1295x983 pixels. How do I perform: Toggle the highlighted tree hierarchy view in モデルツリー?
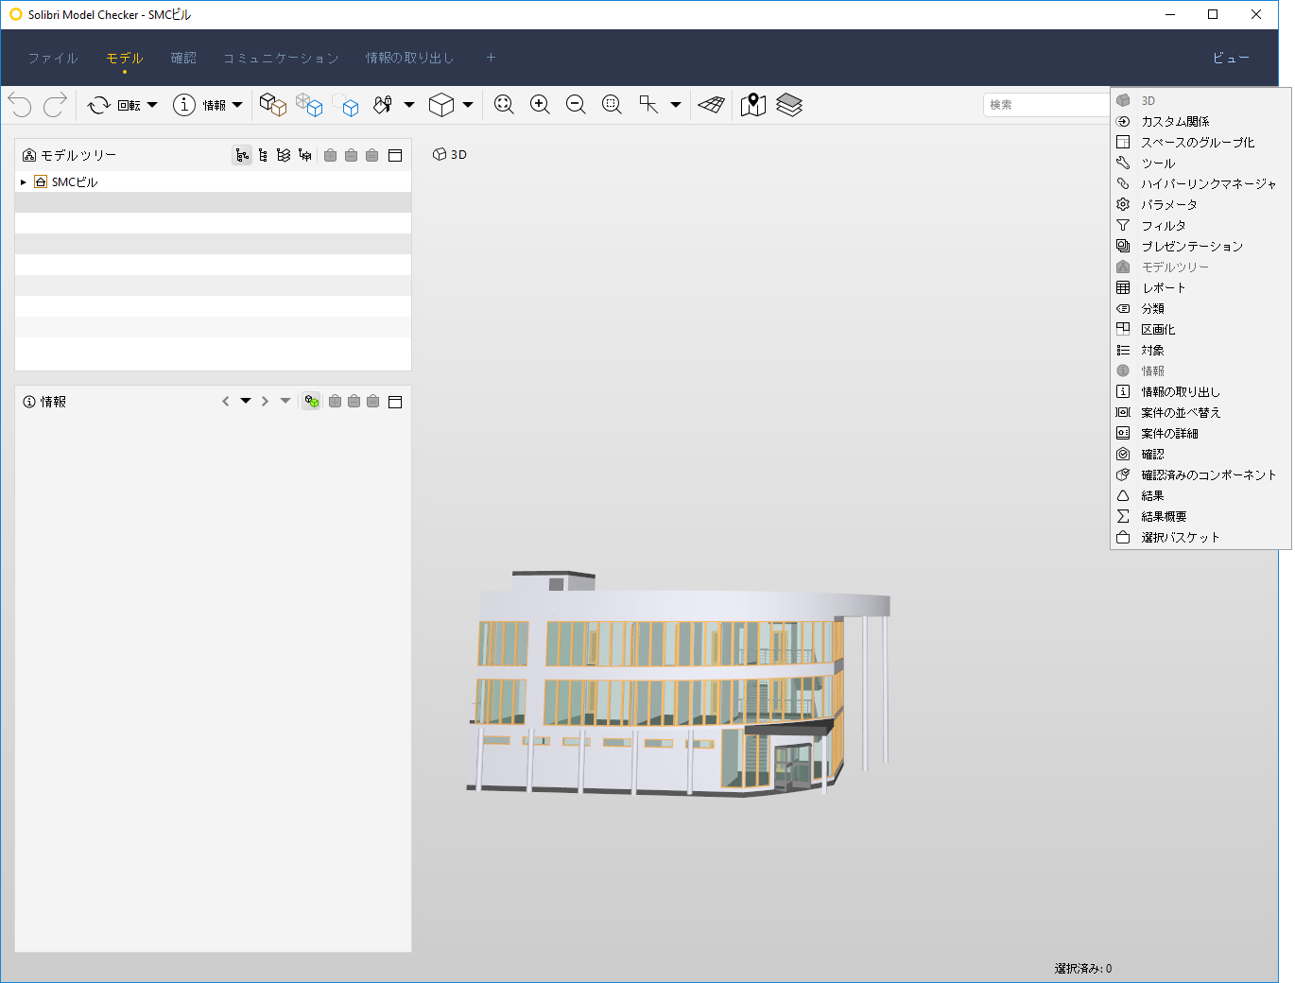click(243, 155)
